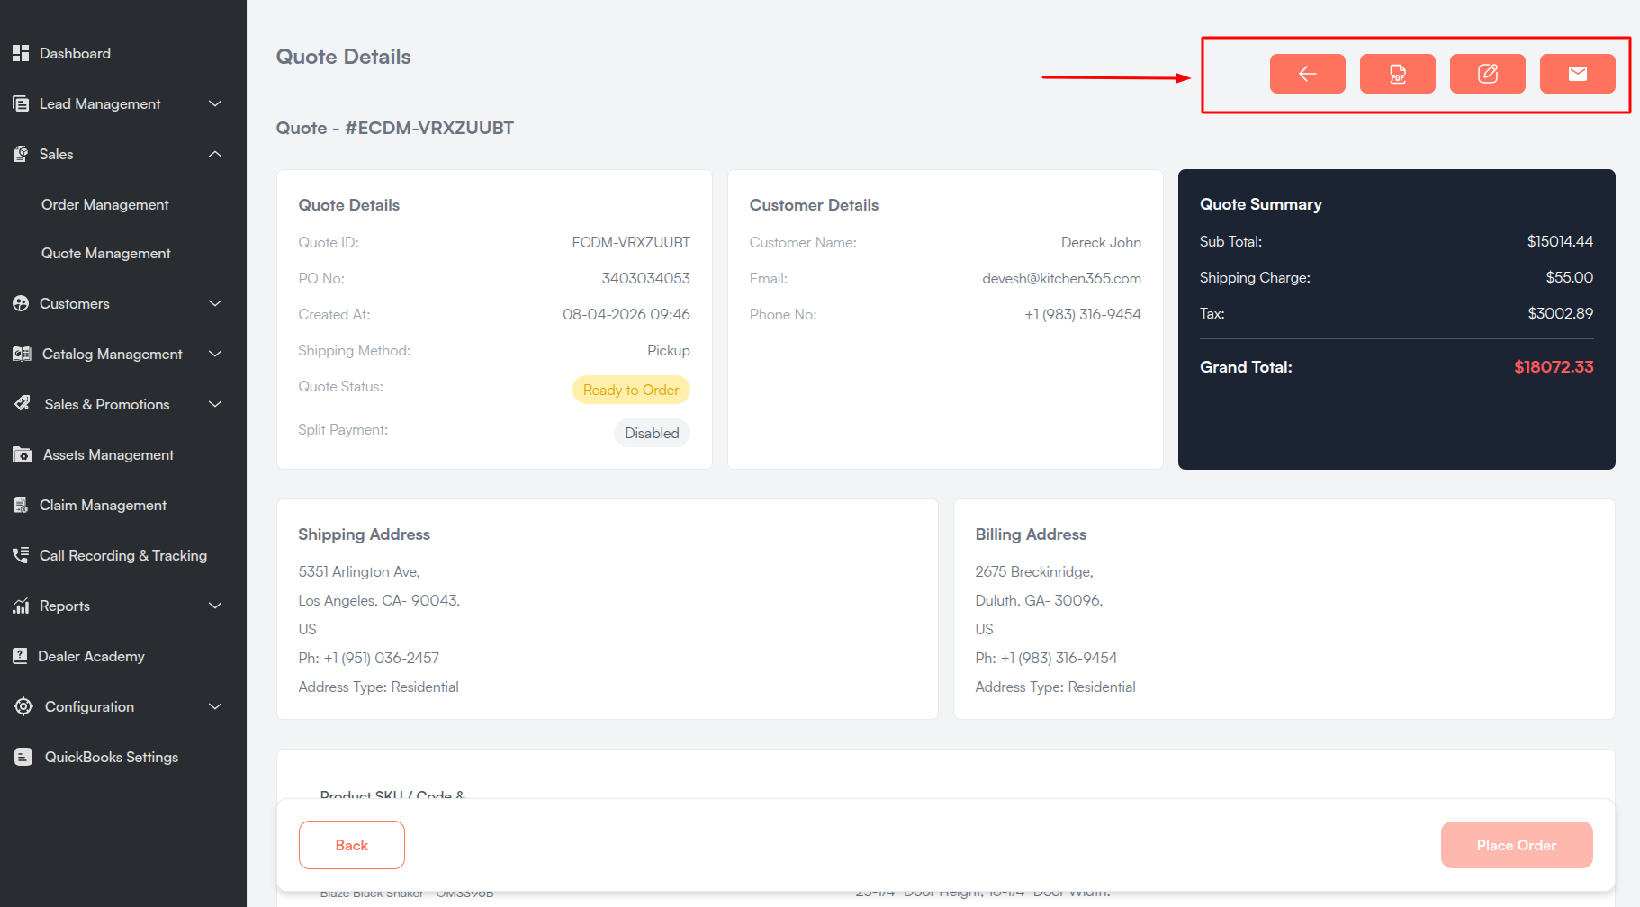This screenshot has height=907, width=1640.
Task: Collapse the Sales menu chevron
Action: (215, 154)
